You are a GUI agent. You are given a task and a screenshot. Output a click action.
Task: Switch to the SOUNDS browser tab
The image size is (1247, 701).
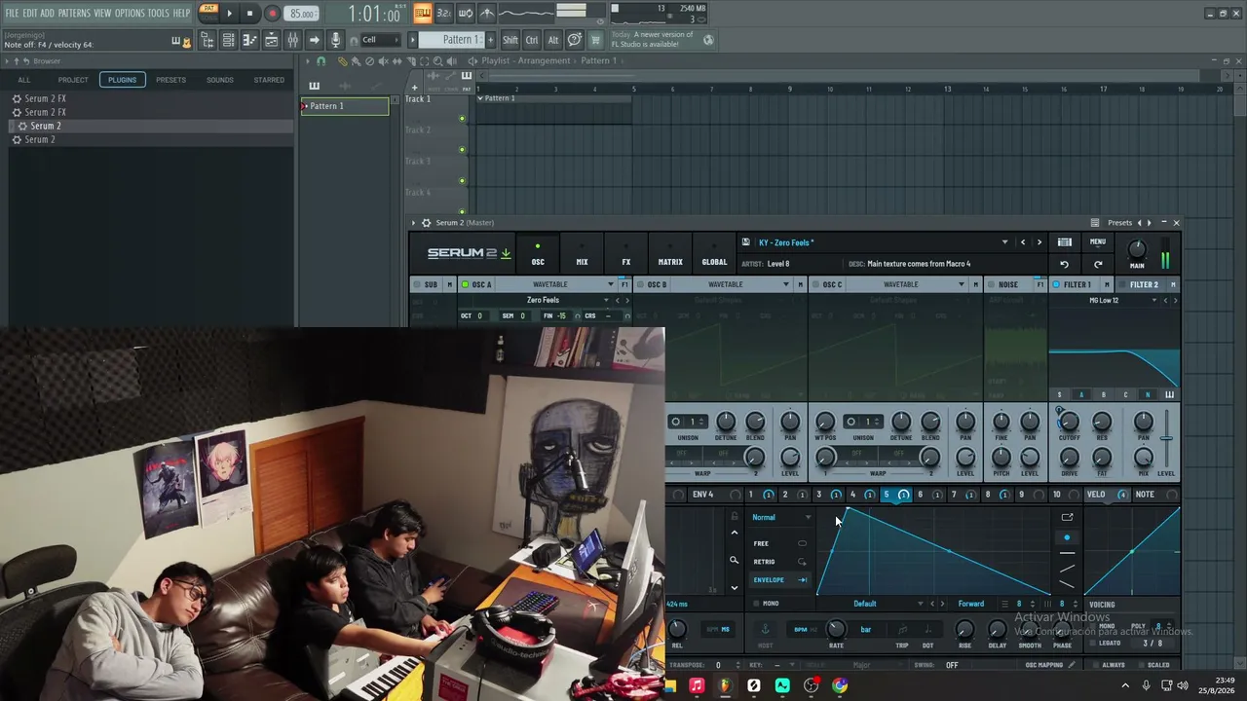(x=219, y=80)
